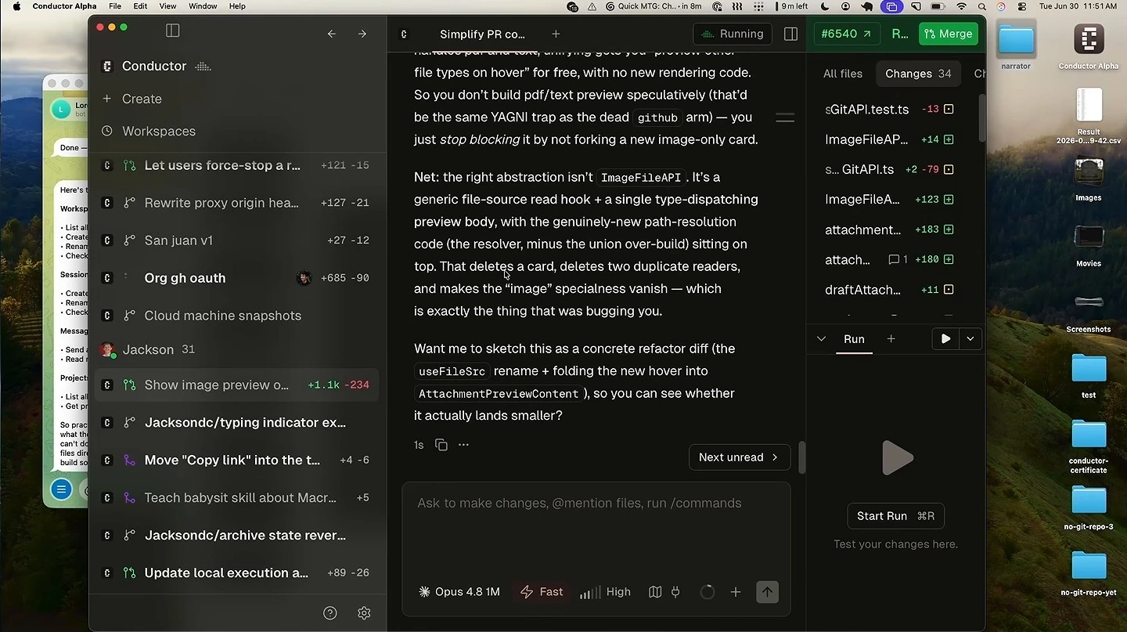Click the plug connector icon
Image resolution: width=1127 pixels, height=632 pixels.
[676, 592]
